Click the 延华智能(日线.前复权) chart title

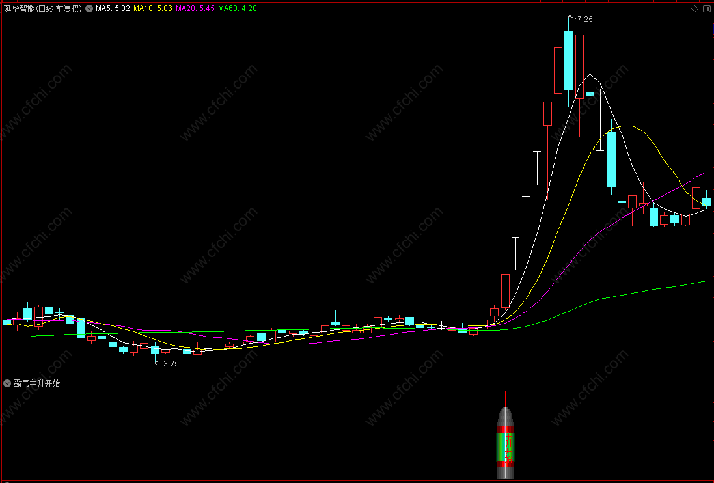[x=43, y=8]
